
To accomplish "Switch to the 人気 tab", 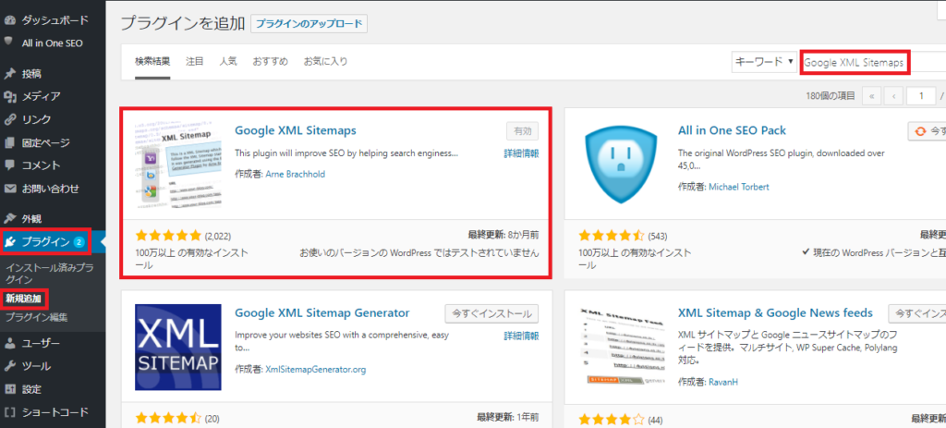I will [x=228, y=62].
